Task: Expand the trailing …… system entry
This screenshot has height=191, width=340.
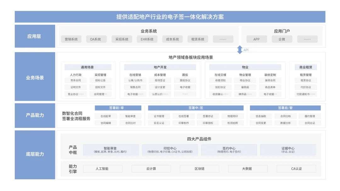Action: (x=223, y=39)
